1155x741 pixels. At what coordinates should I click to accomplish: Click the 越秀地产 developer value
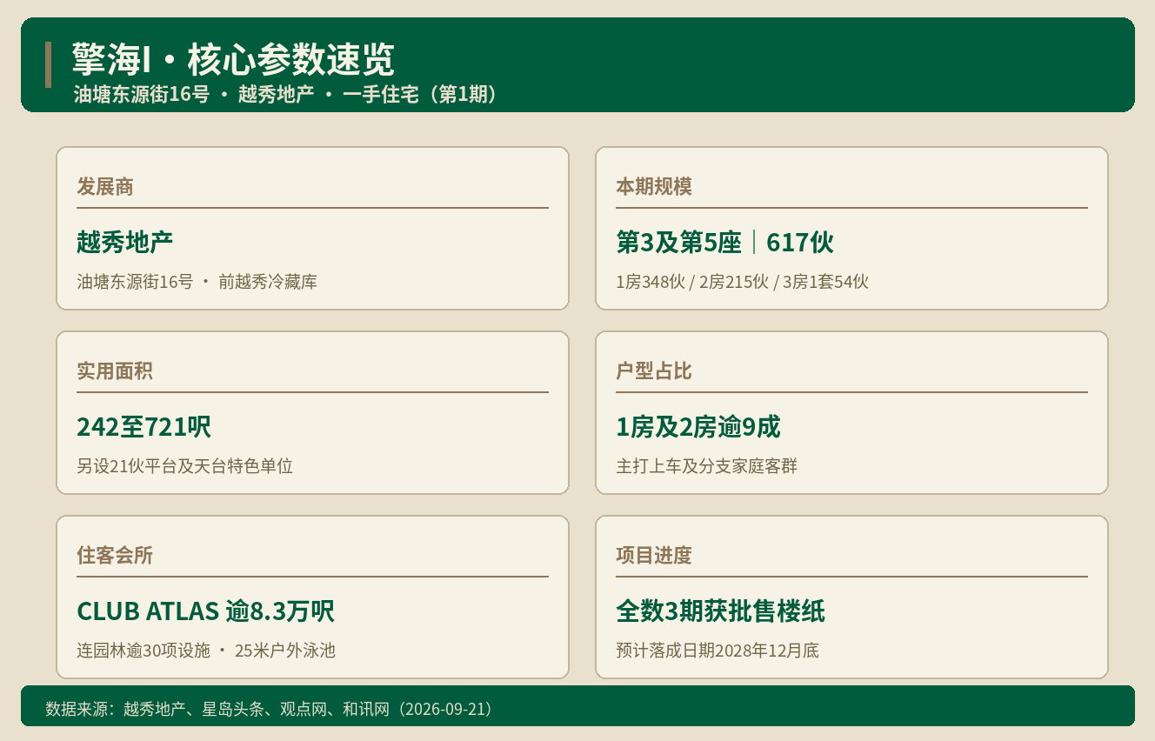pyautogui.click(x=124, y=243)
